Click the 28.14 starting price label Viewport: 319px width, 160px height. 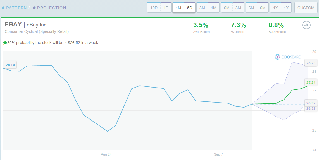[x=10, y=65]
